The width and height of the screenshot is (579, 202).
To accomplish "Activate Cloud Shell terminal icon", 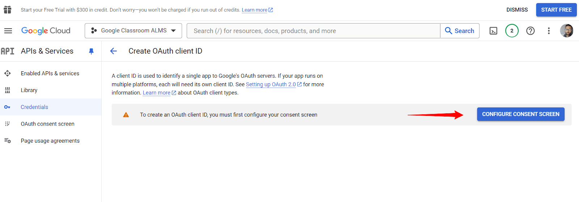I will click(x=493, y=31).
